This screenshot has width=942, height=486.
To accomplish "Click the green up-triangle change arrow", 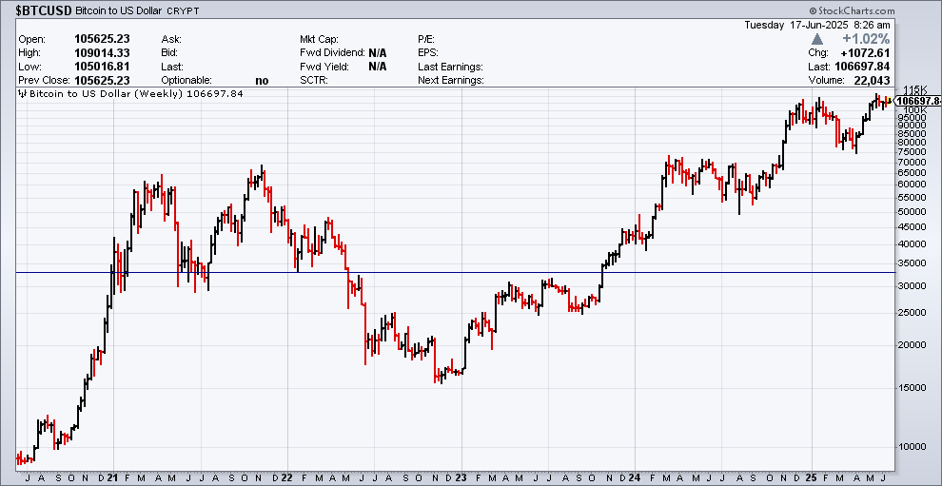I will point(817,39).
